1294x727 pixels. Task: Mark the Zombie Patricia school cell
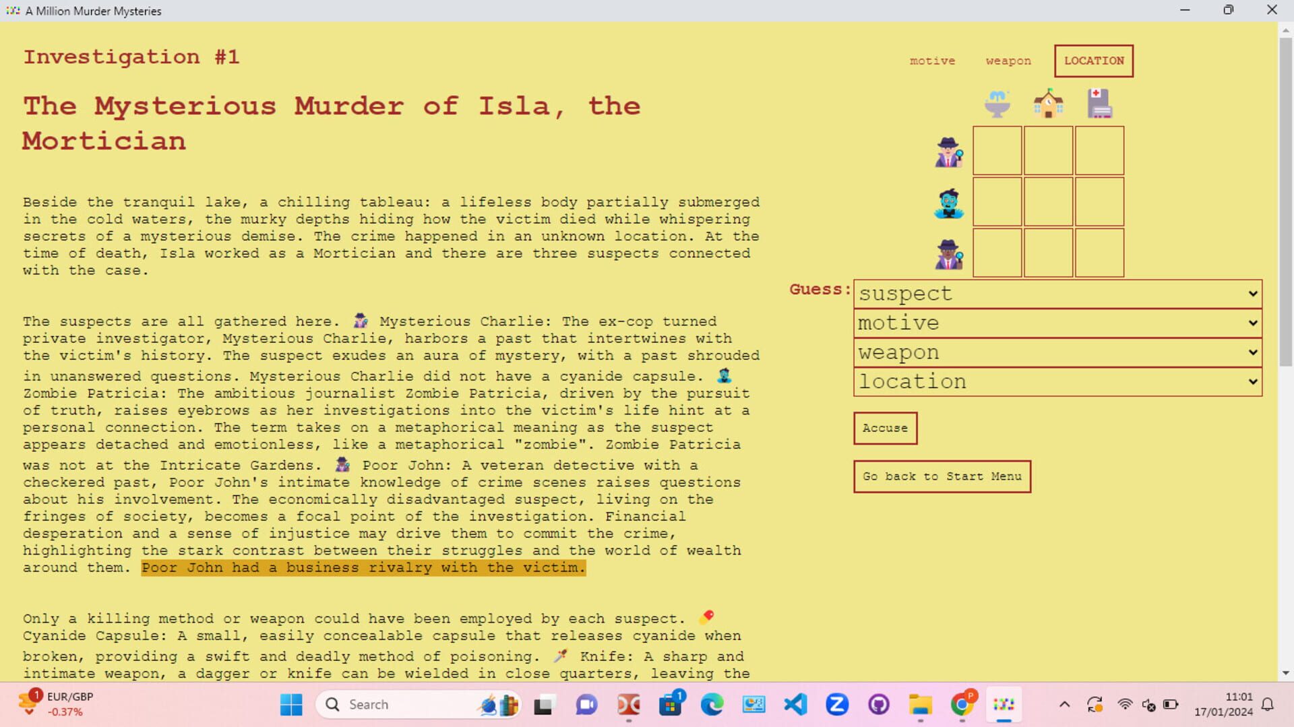[1047, 202]
